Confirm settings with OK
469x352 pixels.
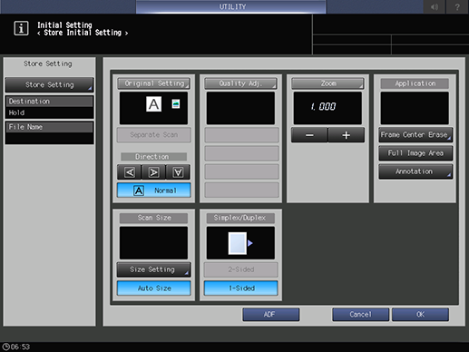click(x=420, y=315)
